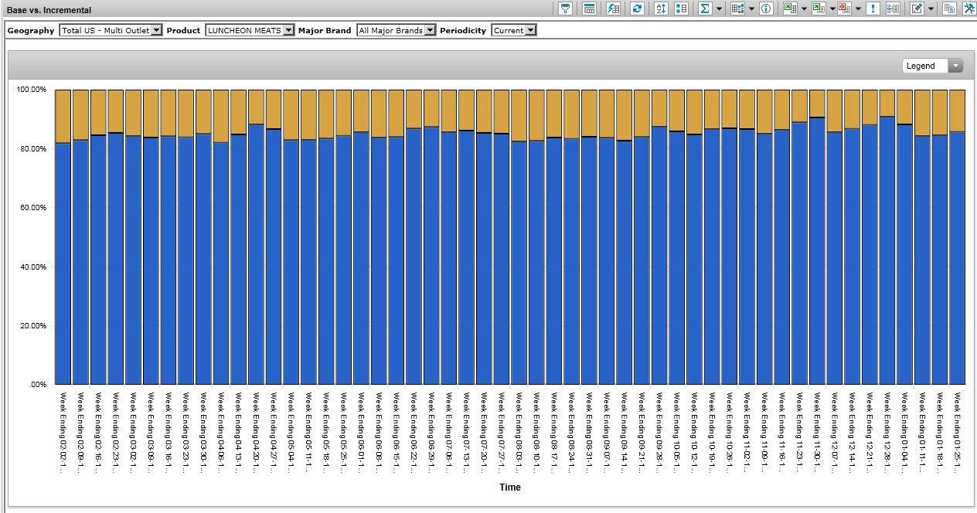
Task: Click the exclamation mark alert icon
Action: 873,8
